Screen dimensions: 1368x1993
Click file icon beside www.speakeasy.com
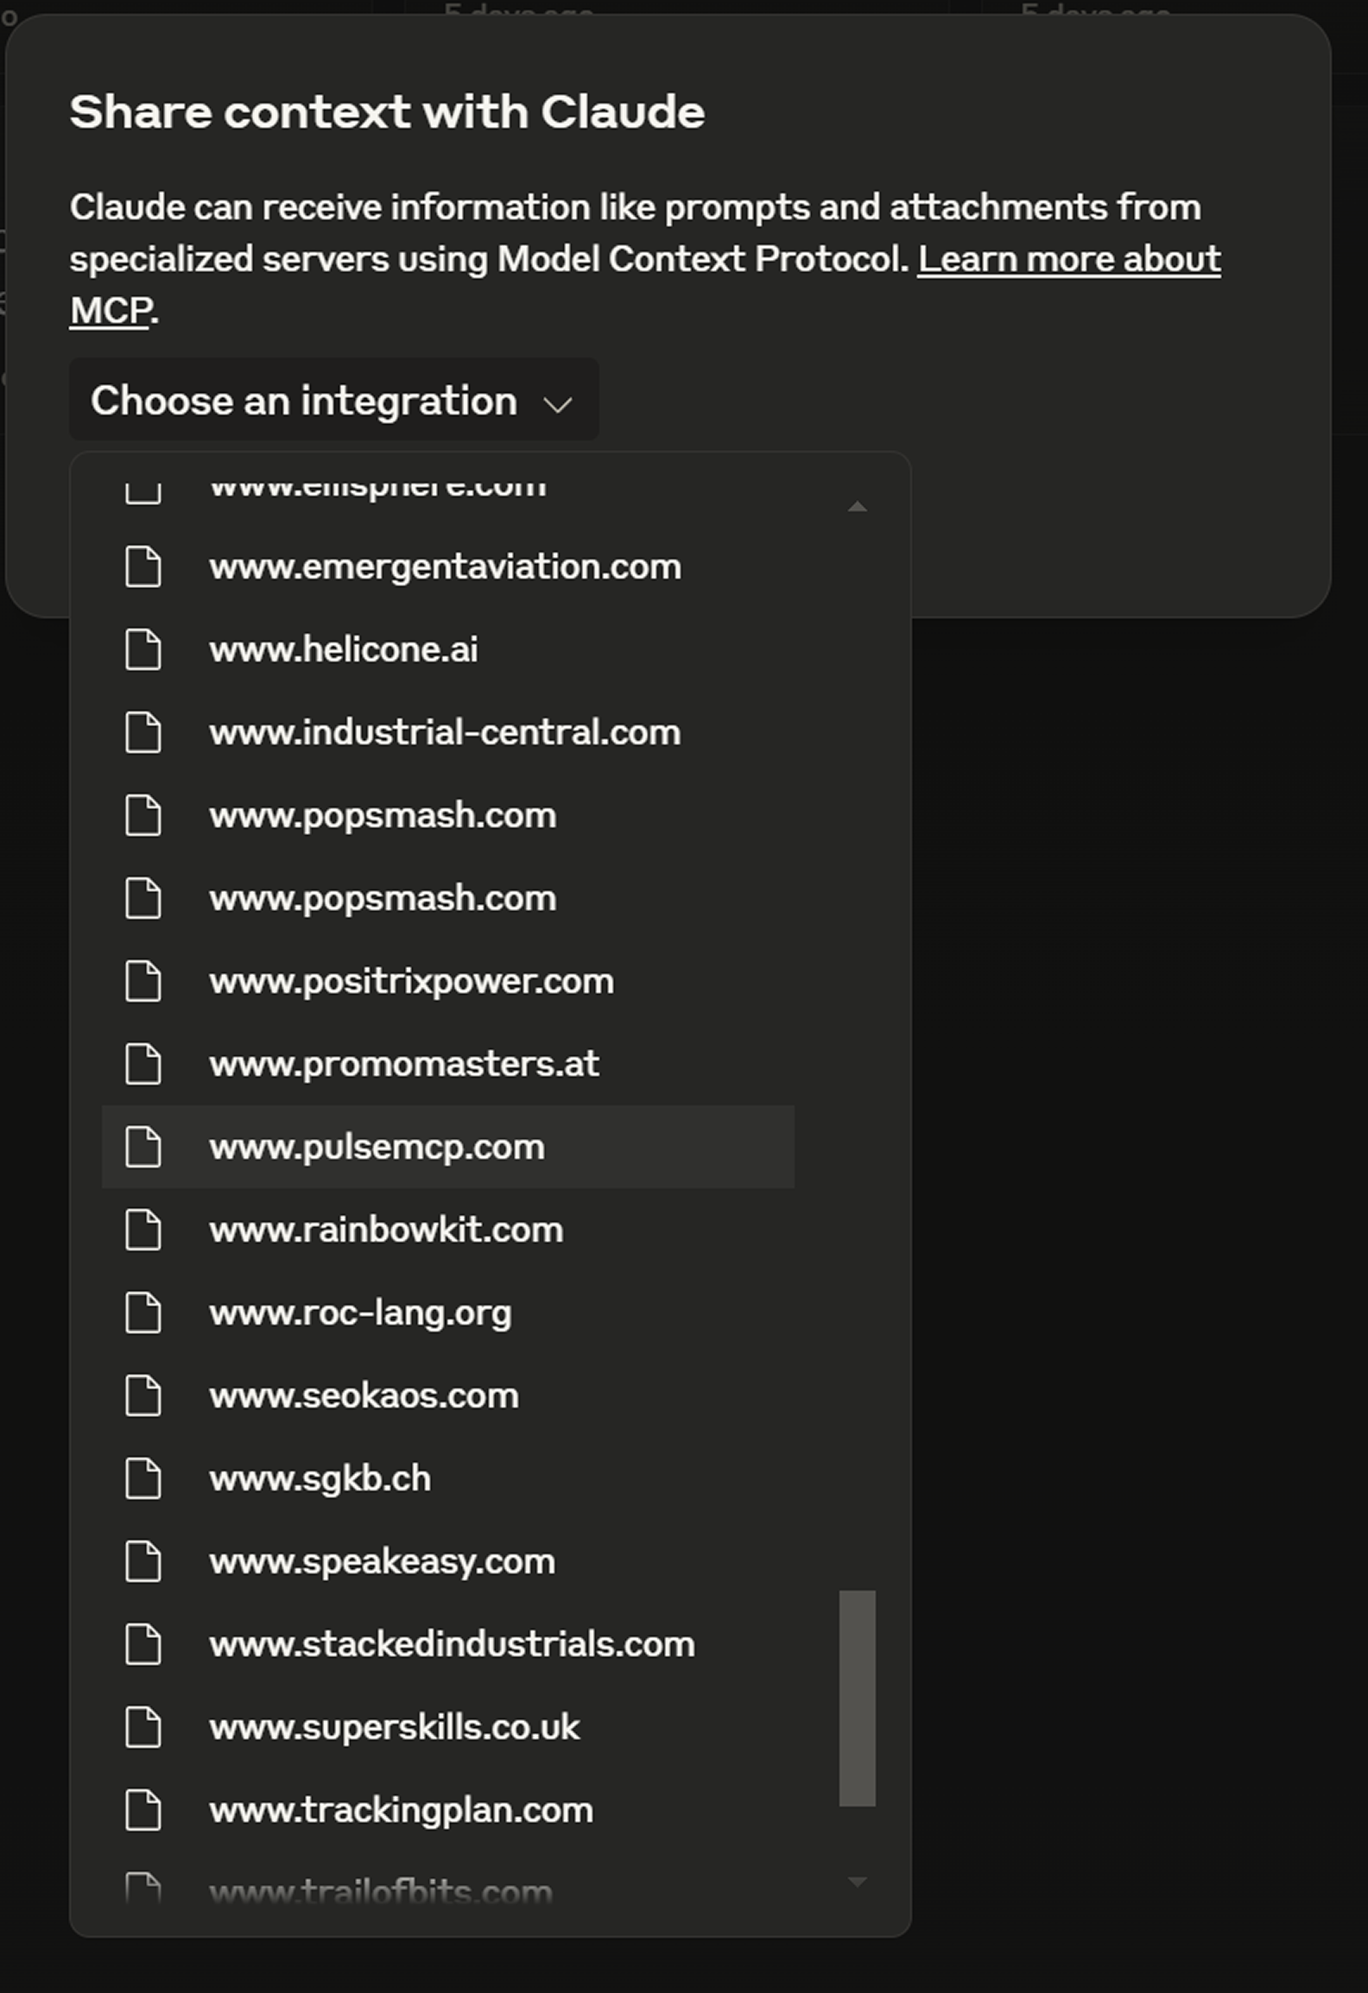pyautogui.click(x=143, y=1562)
